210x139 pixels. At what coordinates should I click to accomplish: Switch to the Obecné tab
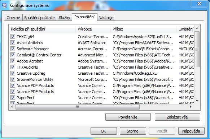tap(13, 18)
